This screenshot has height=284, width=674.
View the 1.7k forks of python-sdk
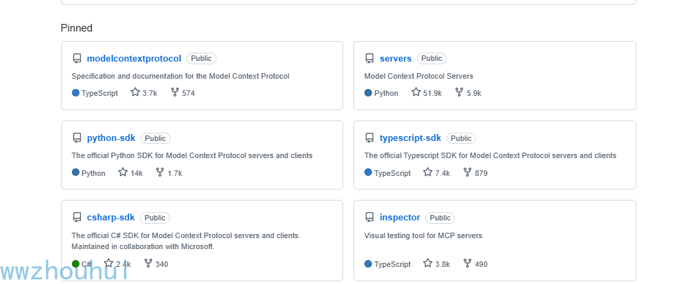[175, 173]
